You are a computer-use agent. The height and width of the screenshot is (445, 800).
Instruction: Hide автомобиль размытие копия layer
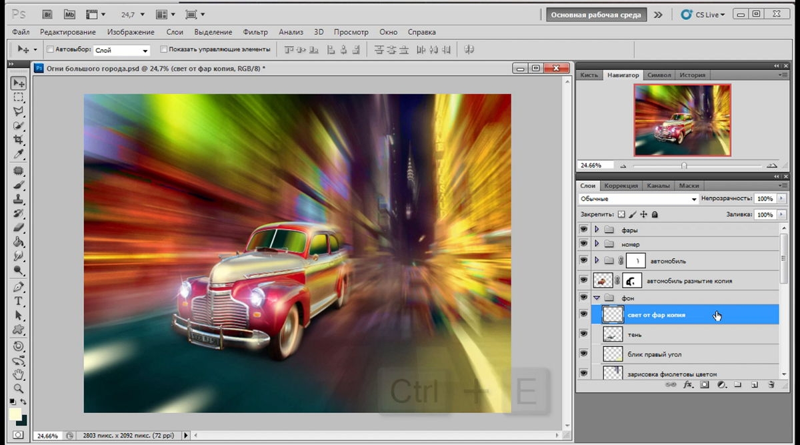point(584,281)
